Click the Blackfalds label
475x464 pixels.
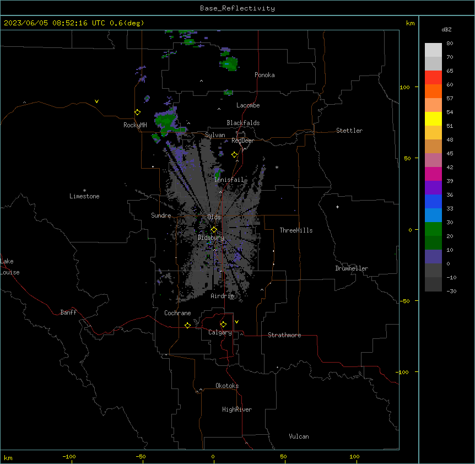tap(243, 123)
